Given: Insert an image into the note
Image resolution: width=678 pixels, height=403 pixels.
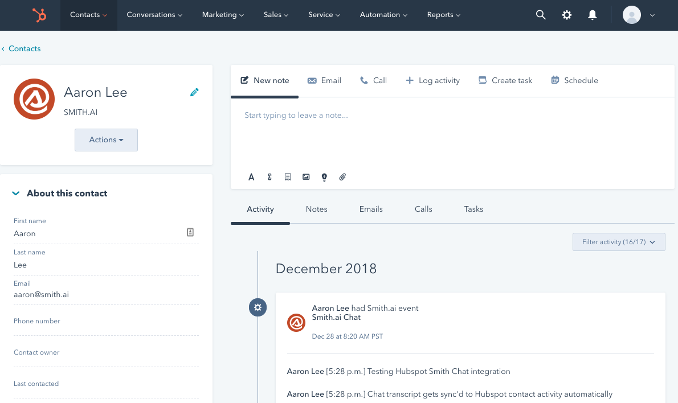Looking at the screenshot, I should tap(306, 177).
